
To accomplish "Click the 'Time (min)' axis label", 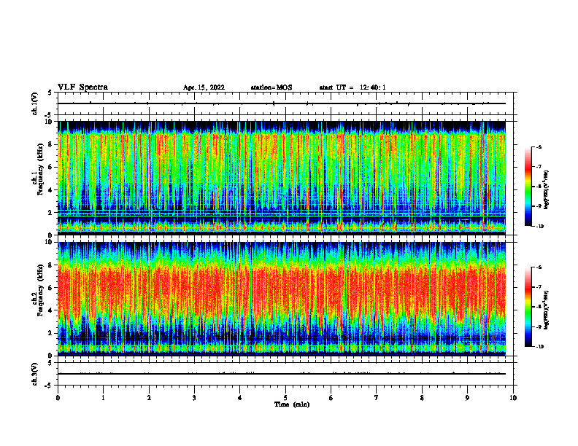I will point(292,404).
